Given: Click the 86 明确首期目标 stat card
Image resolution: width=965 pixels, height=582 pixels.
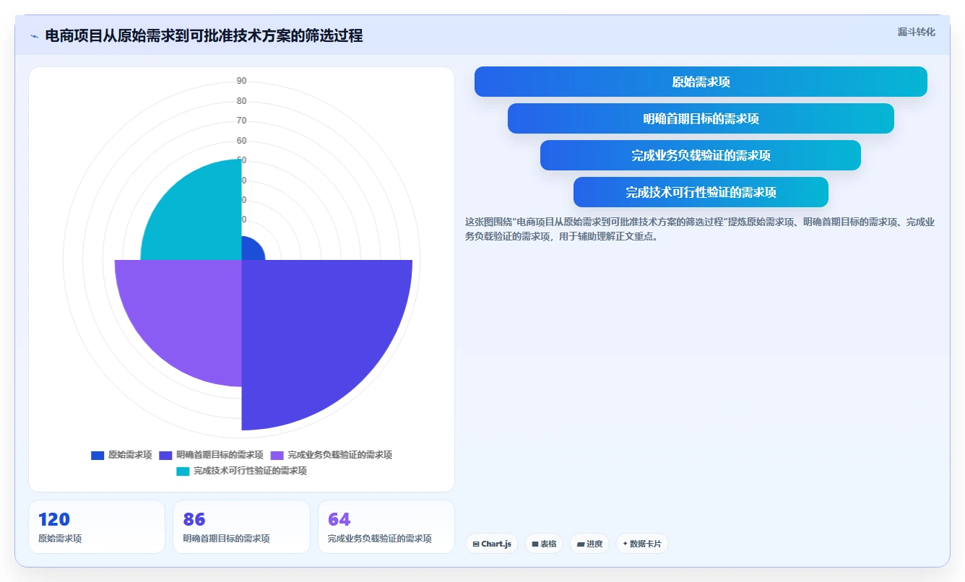Looking at the screenshot, I should (x=241, y=526).
